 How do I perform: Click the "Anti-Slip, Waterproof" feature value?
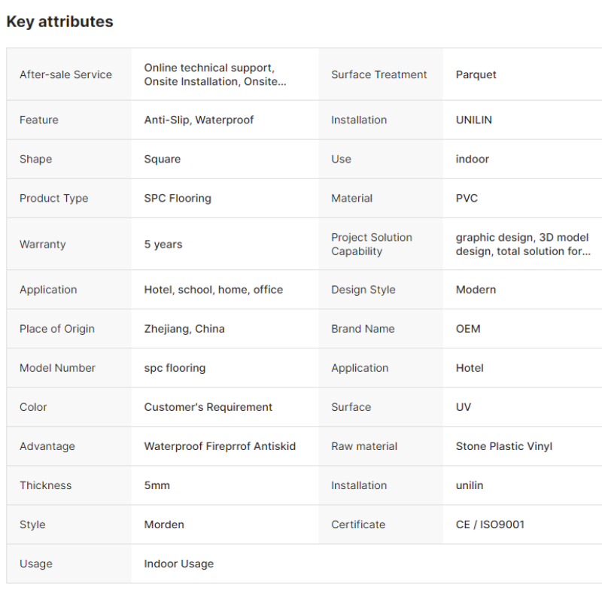click(199, 120)
